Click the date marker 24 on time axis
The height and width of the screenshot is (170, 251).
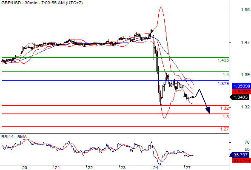coord(155,167)
